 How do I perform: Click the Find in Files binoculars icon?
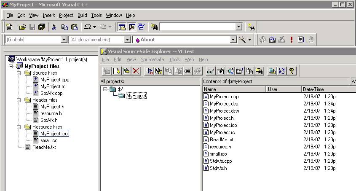click(252, 27)
